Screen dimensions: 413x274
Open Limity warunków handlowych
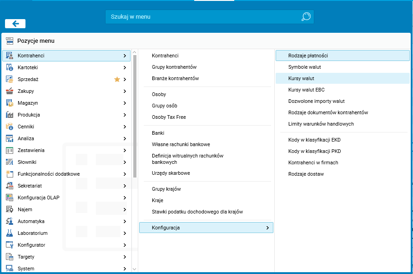[321, 124]
